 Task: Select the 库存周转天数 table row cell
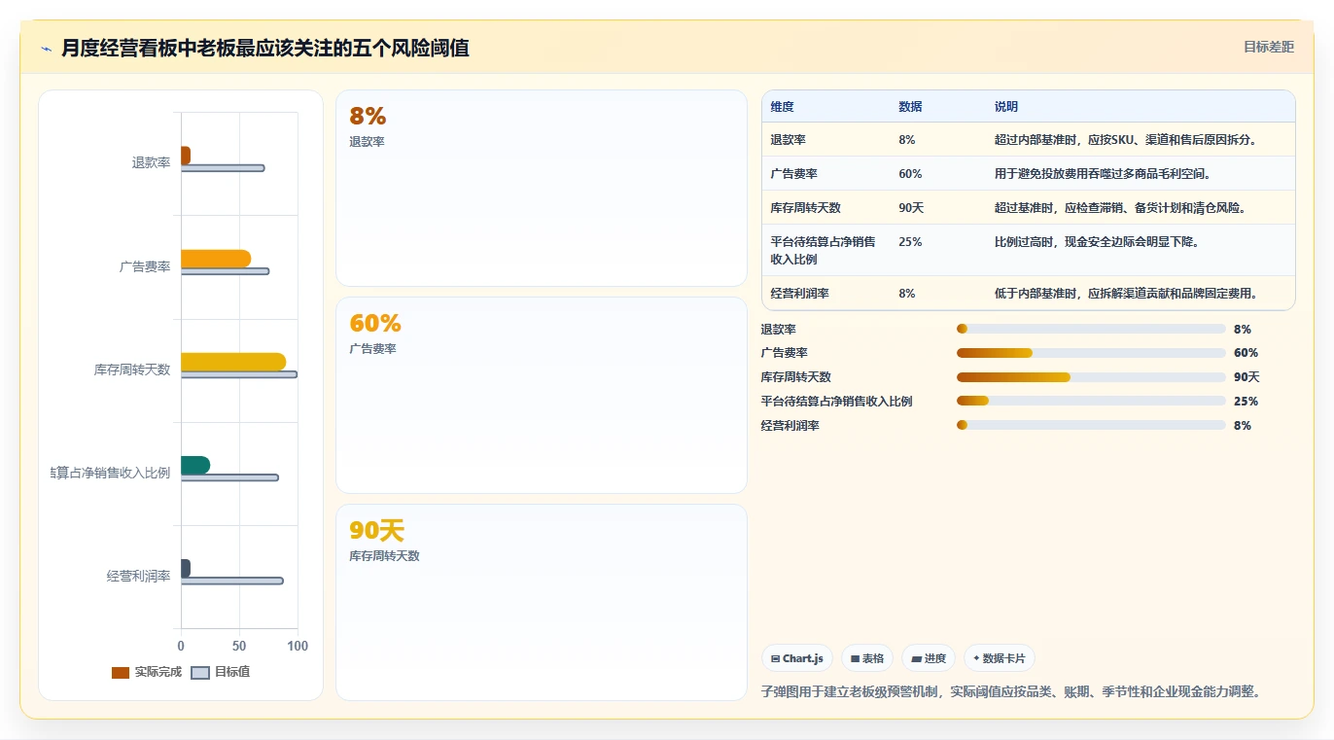[826, 208]
